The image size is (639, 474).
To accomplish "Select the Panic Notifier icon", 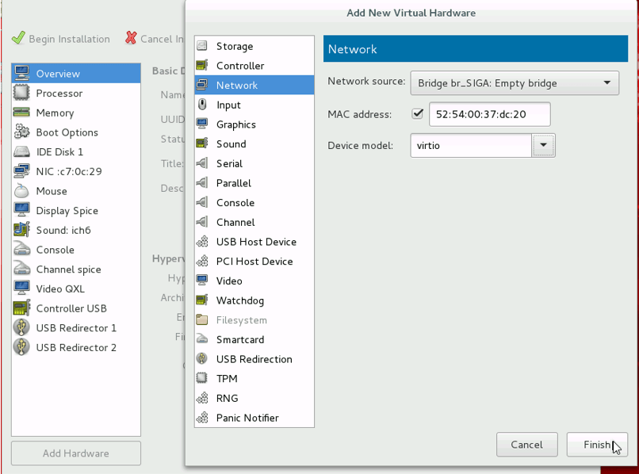I will pyautogui.click(x=202, y=418).
